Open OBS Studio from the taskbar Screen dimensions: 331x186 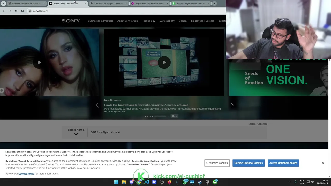point(162,182)
